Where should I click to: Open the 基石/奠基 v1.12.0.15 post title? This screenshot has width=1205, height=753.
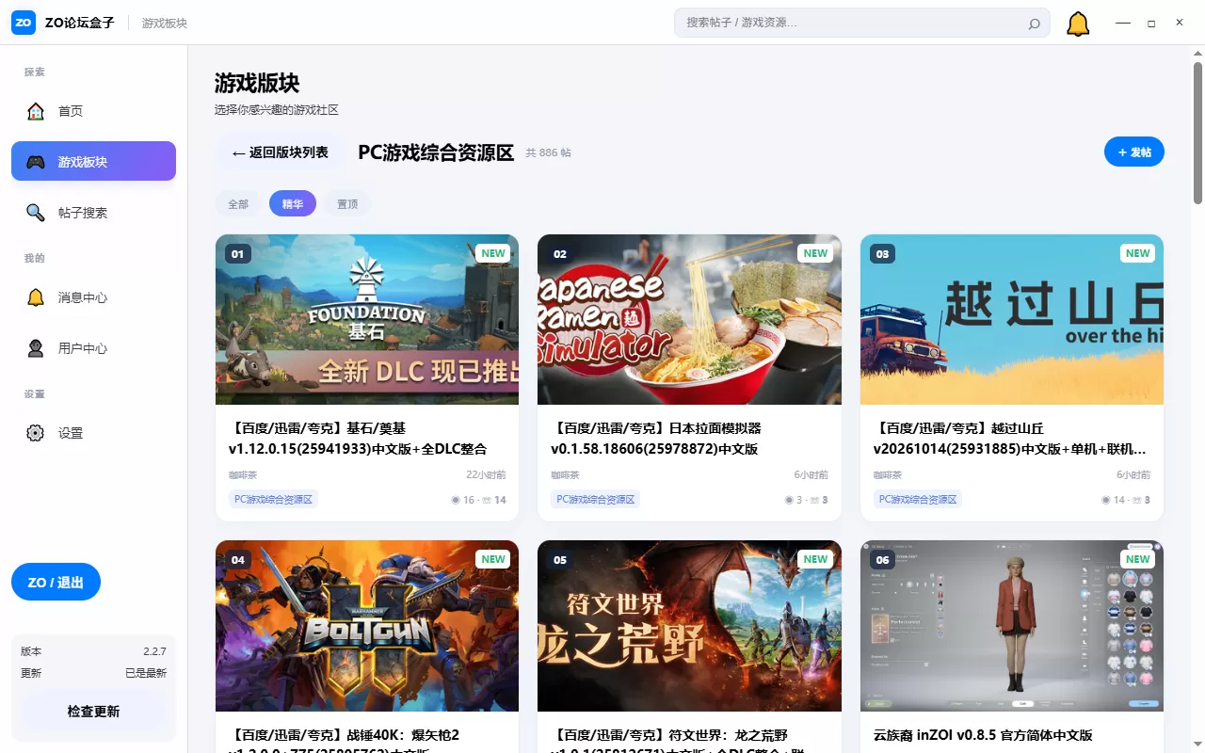pos(358,439)
